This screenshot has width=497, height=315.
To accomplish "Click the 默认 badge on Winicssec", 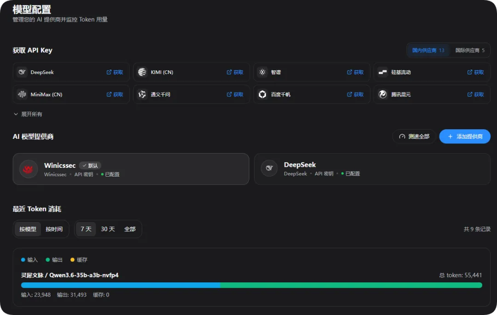I will tap(90, 166).
